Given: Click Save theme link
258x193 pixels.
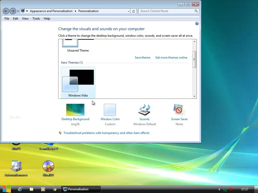Looking at the screenshot, I should point(143,58).
